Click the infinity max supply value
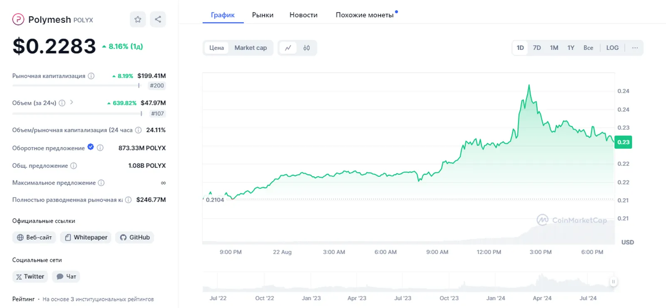Viewport: 666px width, 308px height. [163, 183]
